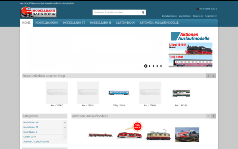The image size is (238, 149).
Task: Open the beige-red electric locomotive product image
Action: (x=158, y=135)
